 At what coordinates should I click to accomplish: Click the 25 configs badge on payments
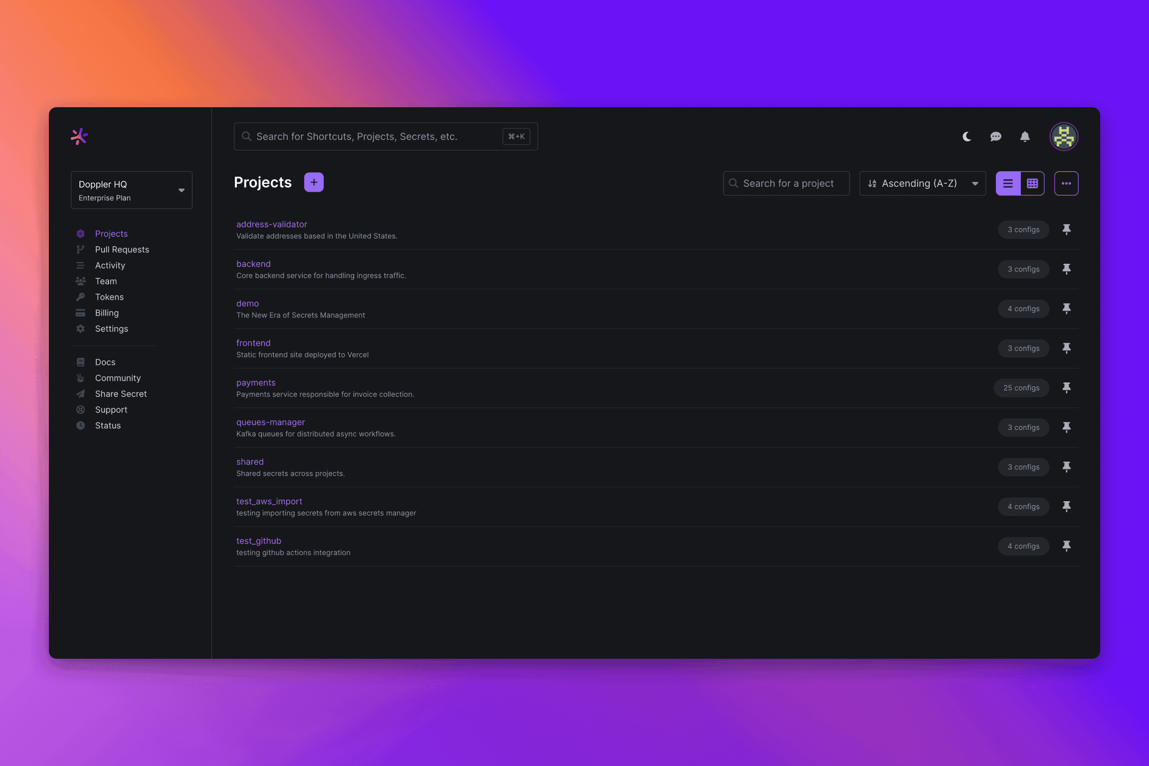[1021, 388]
